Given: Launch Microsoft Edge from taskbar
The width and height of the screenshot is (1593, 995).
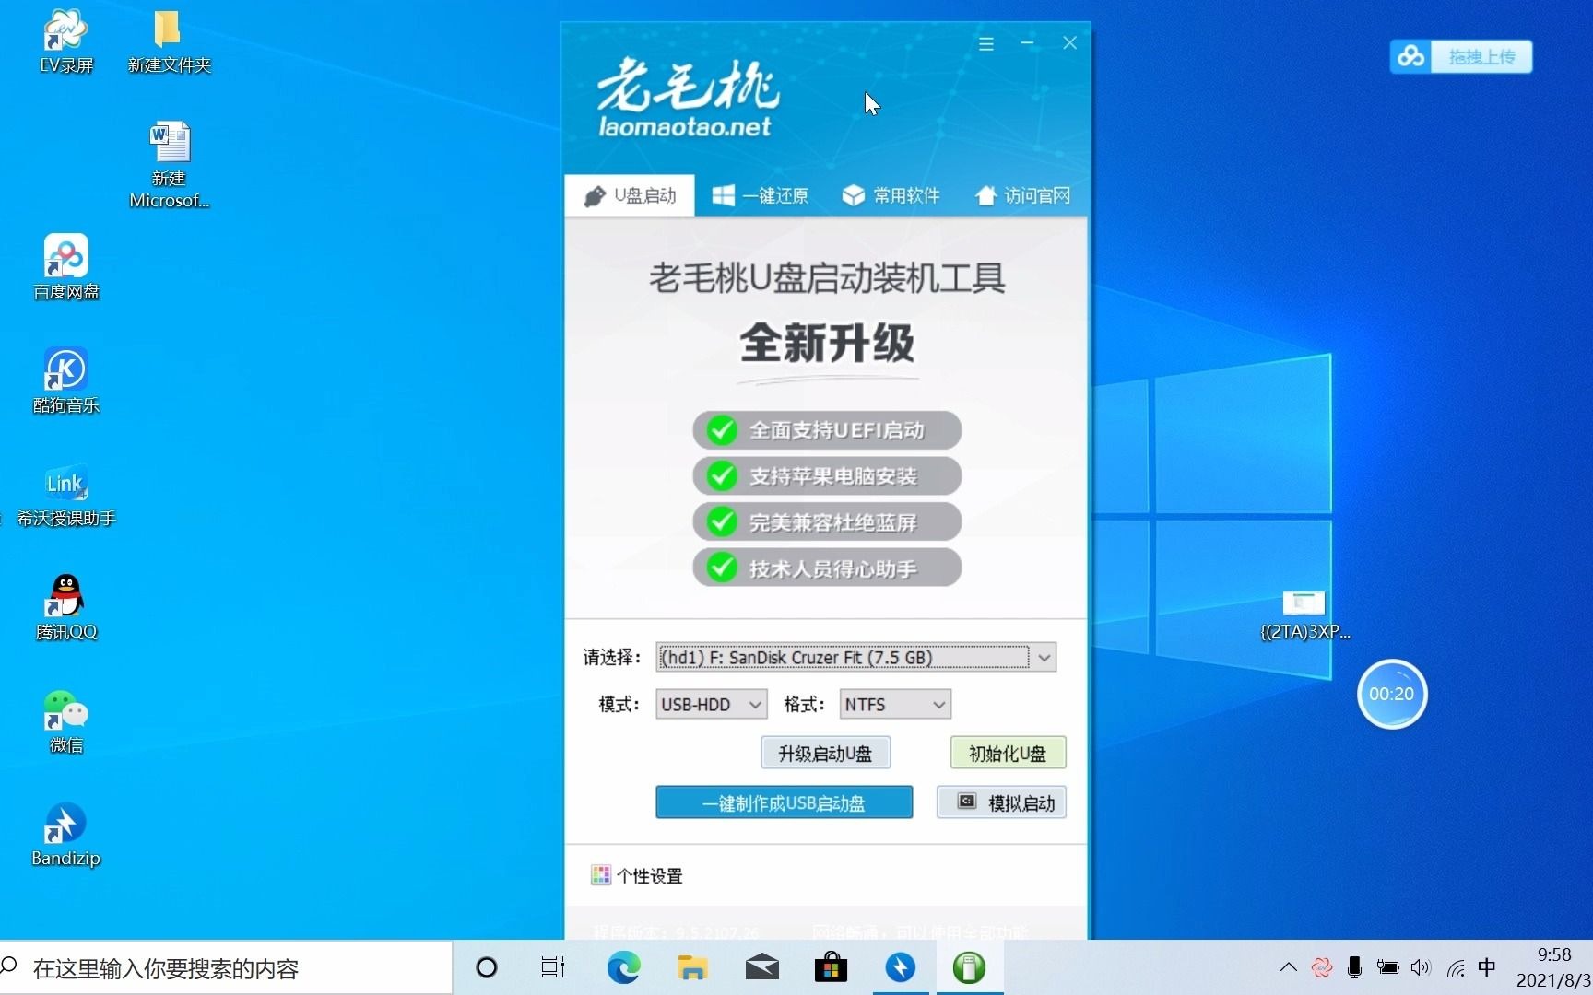Looking at the screenshot, I should (x=623, y=967).
